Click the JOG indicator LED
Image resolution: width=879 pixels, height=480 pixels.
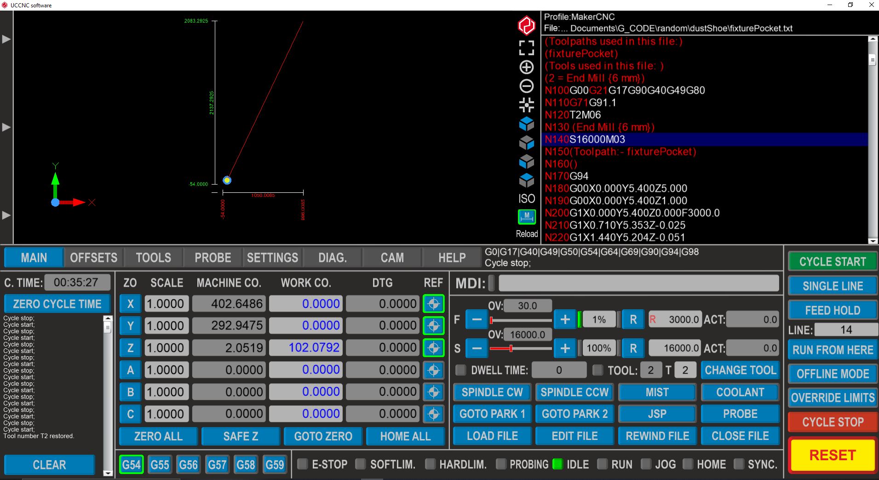[x=646, y=464]
